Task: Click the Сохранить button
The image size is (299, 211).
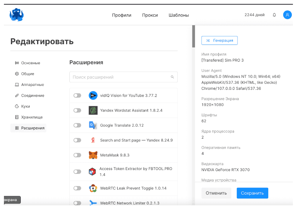Action: click(252, 193)
